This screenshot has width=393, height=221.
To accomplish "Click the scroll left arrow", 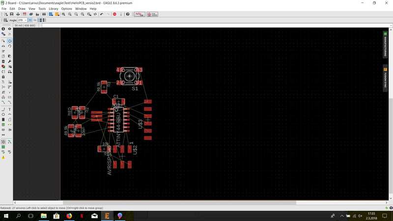I will [15, 202].
